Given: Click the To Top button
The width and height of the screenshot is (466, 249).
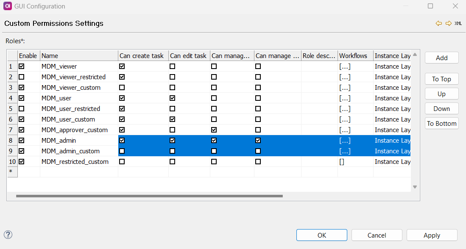Looking at the screenshot, I should point(441,79).
